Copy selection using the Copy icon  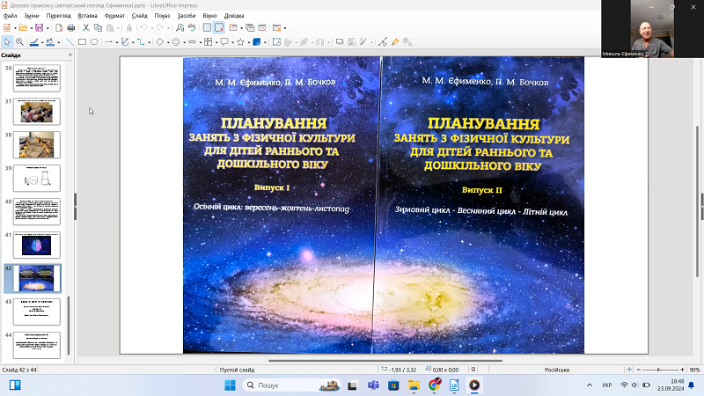point(98,28)
